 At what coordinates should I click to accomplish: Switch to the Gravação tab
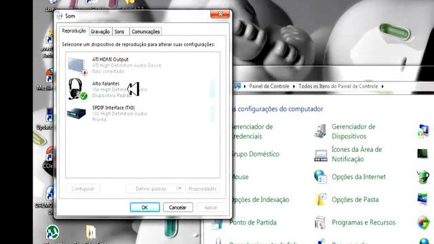click(100, 32)
